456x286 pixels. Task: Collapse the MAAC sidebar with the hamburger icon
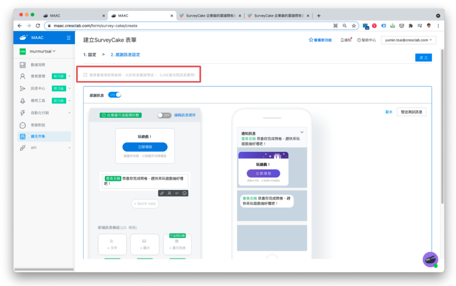69,38
